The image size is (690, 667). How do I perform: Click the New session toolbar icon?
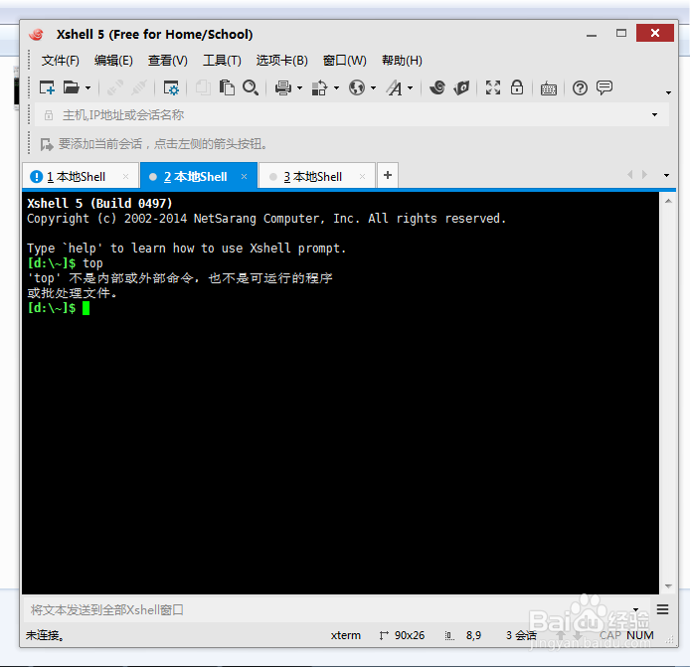coord(47,87)
